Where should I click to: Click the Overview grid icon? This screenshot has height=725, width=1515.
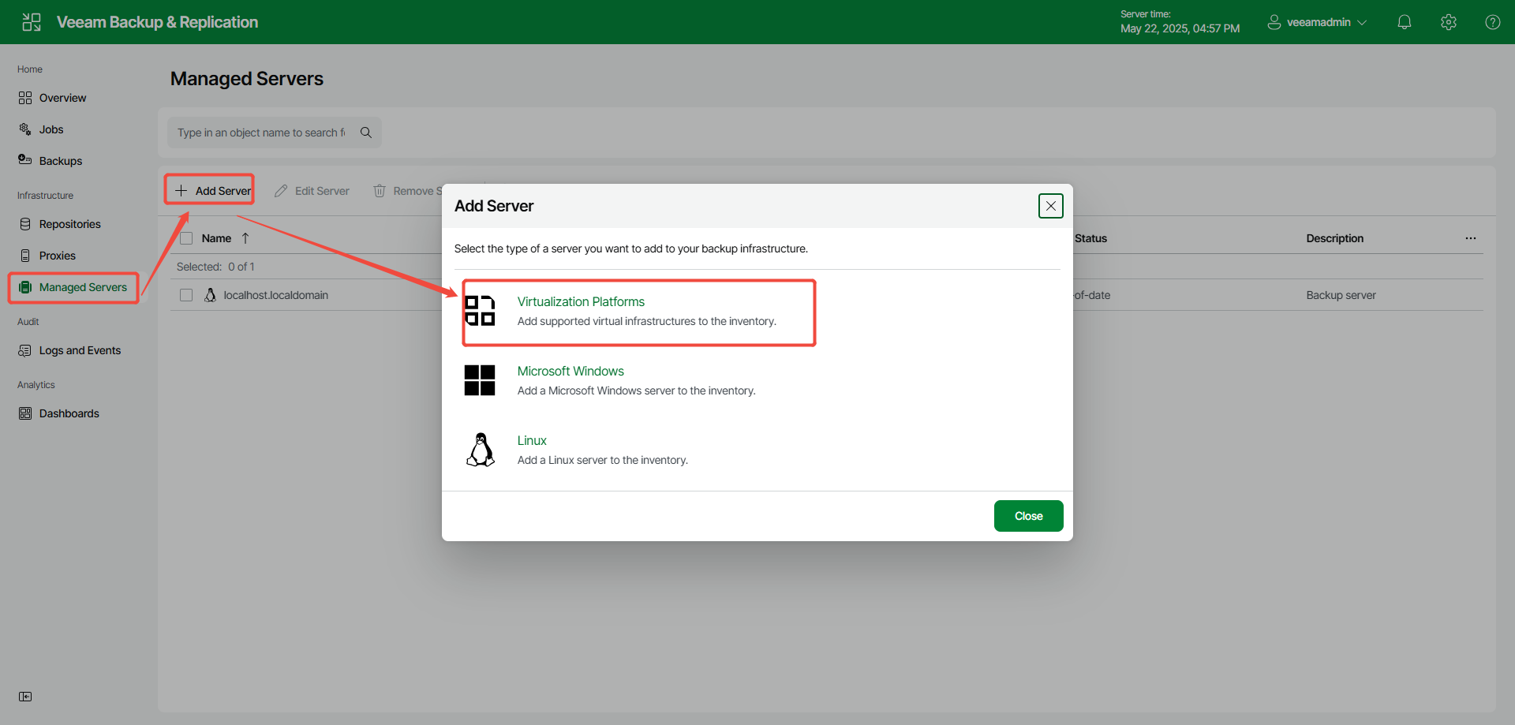pos(25,98)
